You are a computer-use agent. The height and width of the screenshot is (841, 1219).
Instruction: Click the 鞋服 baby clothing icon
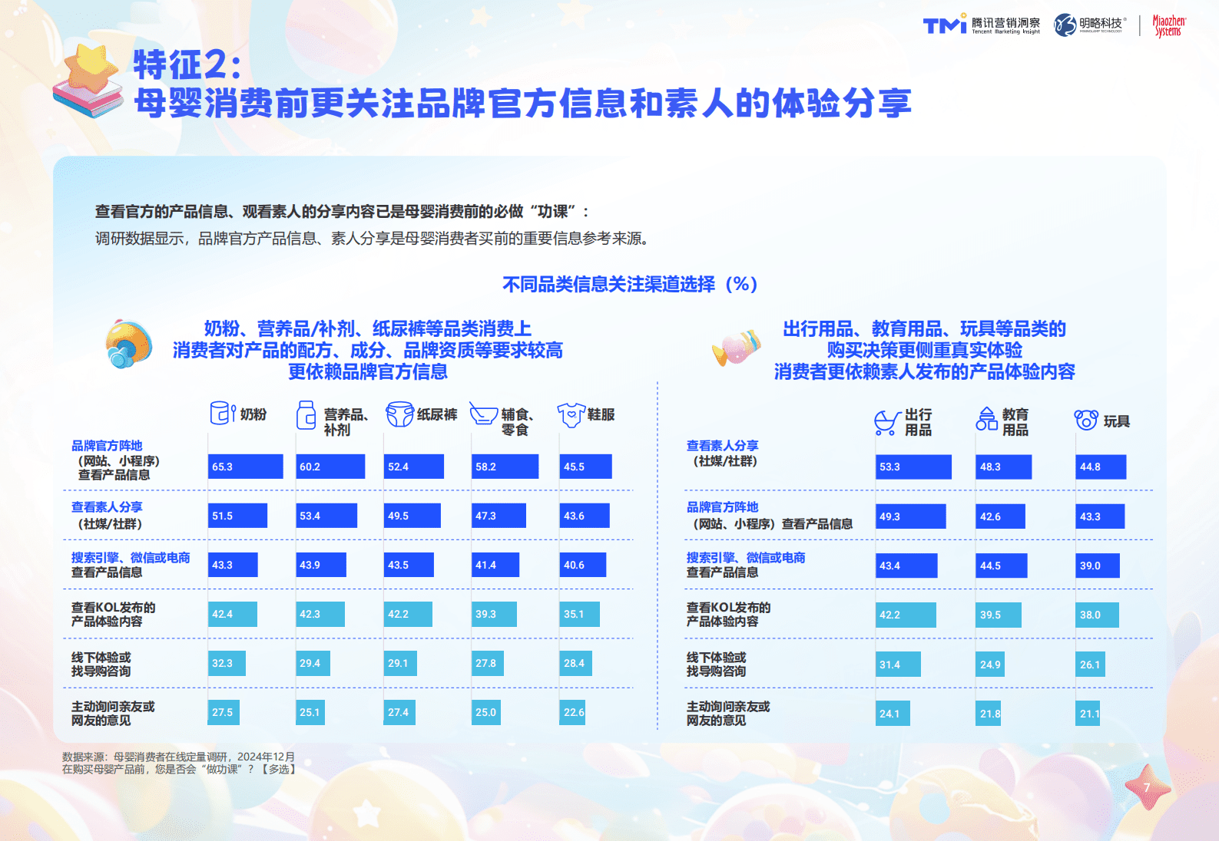(x=571, y=414)
